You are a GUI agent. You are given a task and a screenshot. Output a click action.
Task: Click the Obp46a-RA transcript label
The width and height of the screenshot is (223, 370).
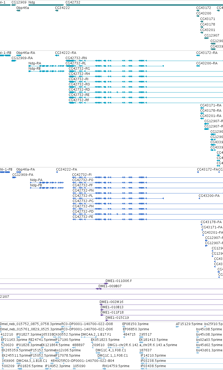[x=26, y=53]
